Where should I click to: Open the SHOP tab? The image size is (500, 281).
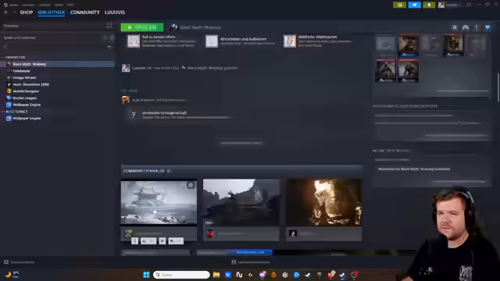pos(26,12)
